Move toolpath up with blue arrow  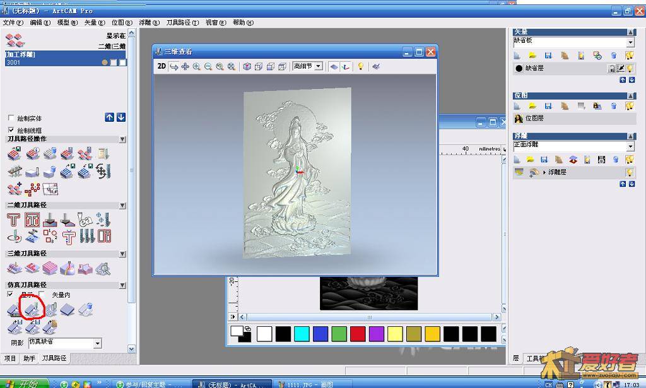pyautogui.click(x=109, y=117)
